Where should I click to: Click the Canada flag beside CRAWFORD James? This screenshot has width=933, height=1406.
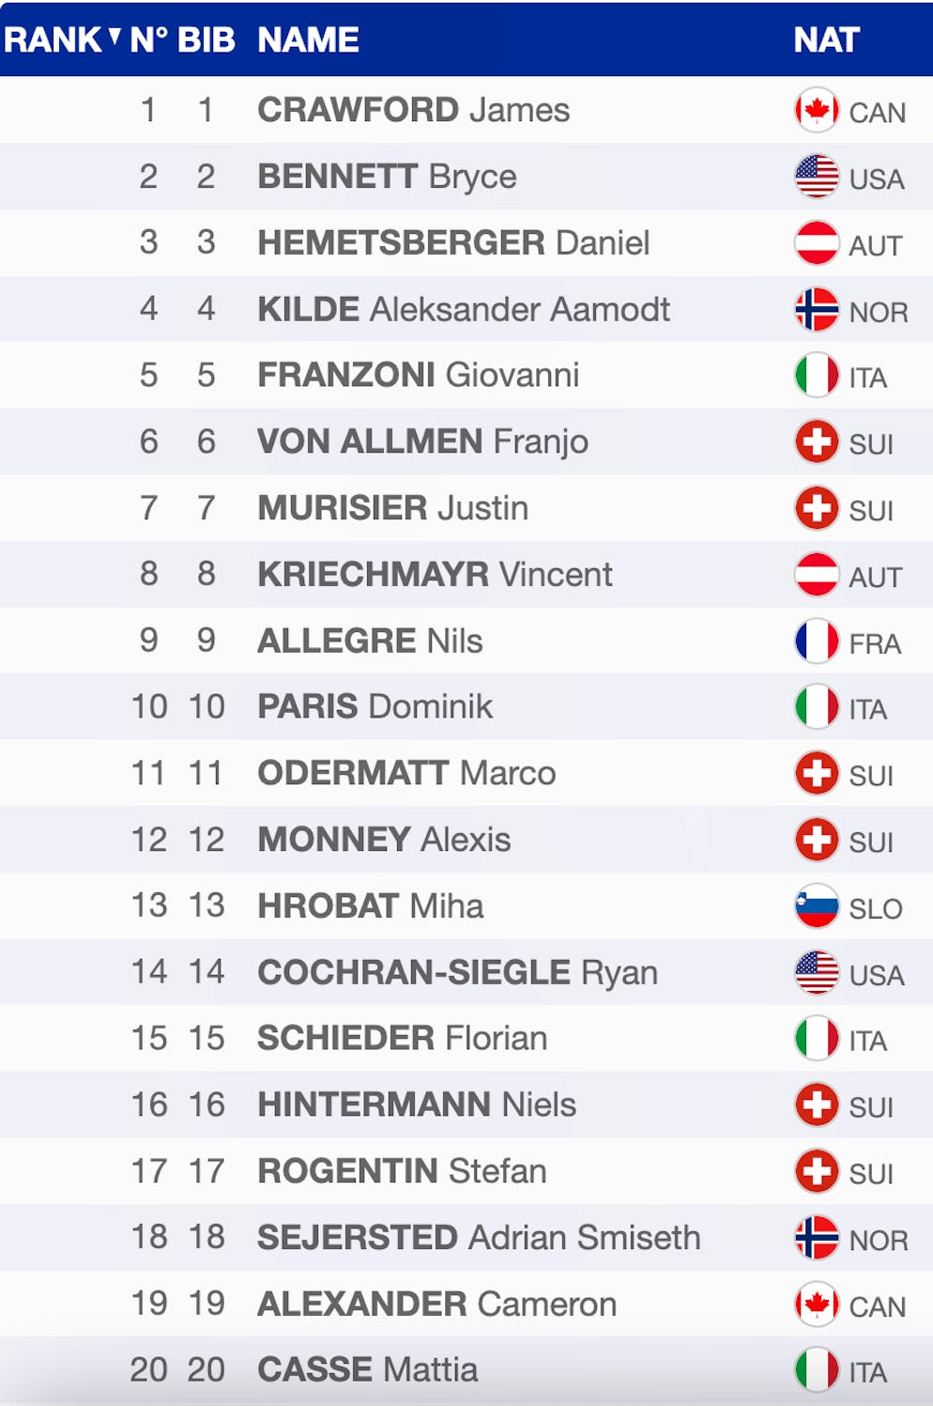tap(816, 110)
